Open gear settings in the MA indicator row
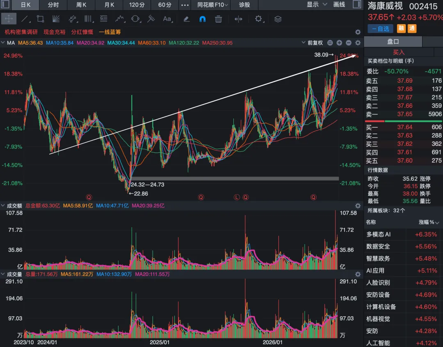The height and width of the screenshot is (347, 443). (358, 43)
